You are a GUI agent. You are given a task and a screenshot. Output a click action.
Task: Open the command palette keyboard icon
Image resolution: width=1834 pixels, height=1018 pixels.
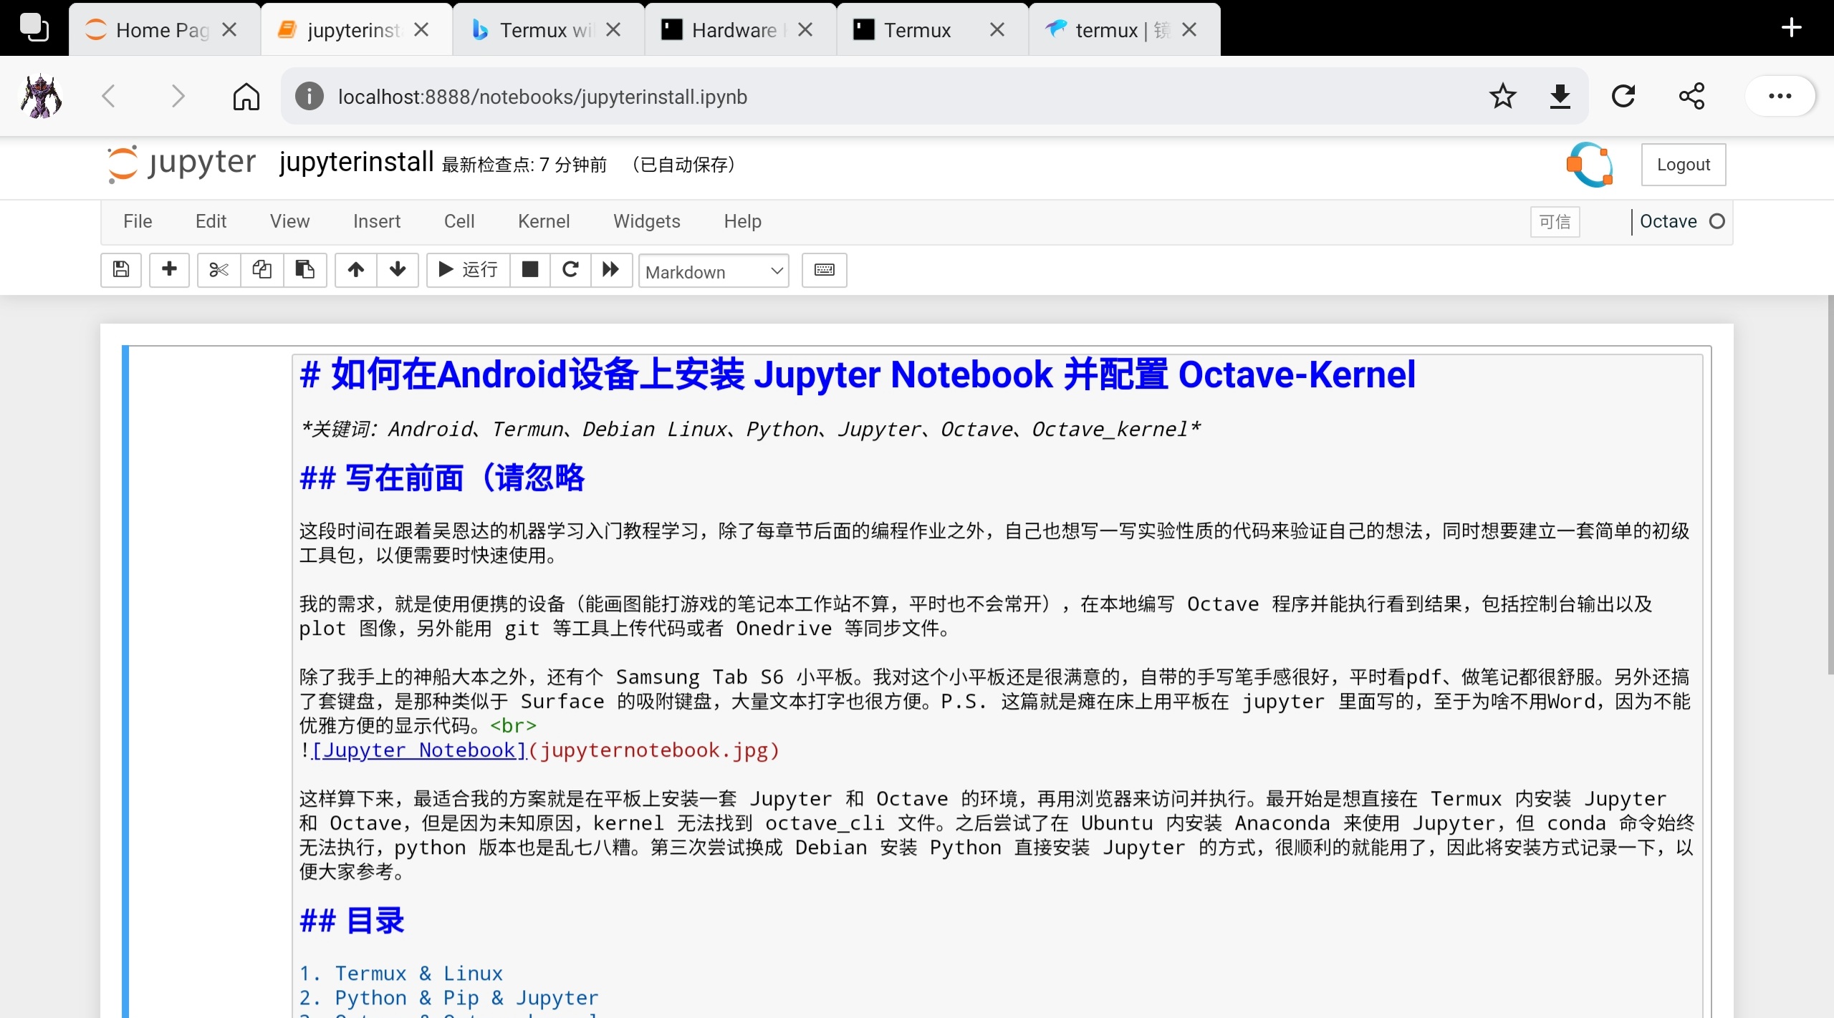coord(824,270)
